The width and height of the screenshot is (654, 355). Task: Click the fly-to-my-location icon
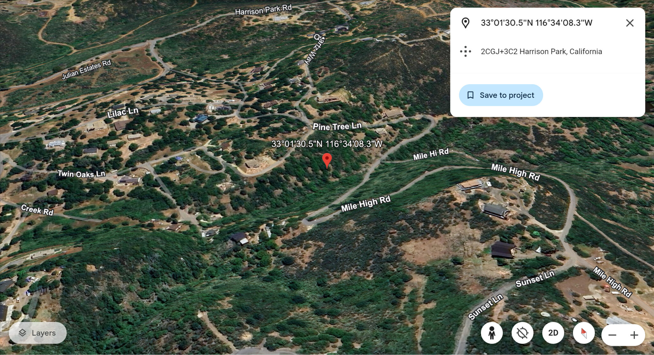click(522, 333)
